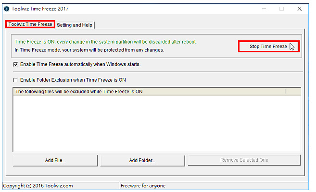The image size is (316, 192).
Task: Close the Toolwiz Time Freeze 2017 window
Action: click(299, 9)
